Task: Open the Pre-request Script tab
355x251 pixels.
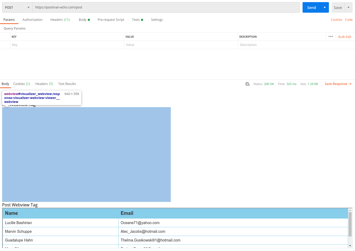Action: pyautogui.click(x=111, y=20)
